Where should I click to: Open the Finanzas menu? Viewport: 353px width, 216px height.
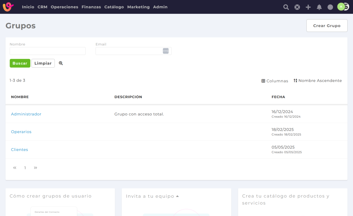[x=91, y=7]
